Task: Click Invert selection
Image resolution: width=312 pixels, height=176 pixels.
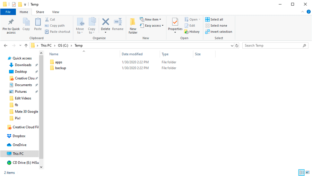Action: tap(219, 32)
